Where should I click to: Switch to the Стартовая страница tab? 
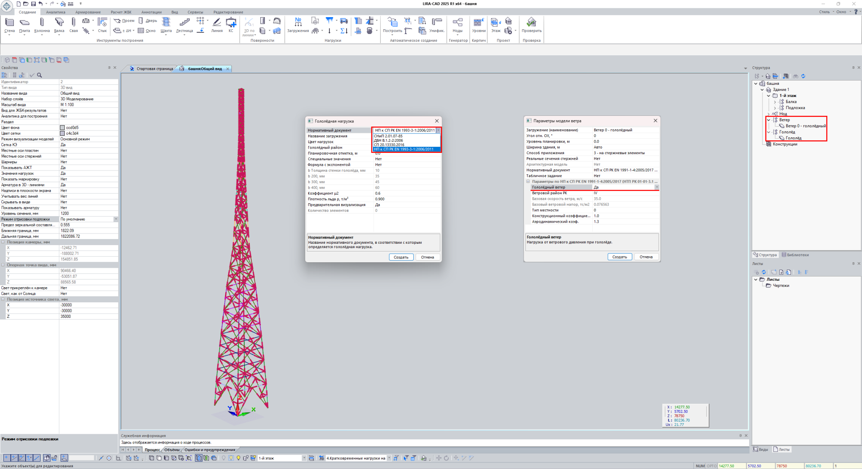click(x=154, y=69)
